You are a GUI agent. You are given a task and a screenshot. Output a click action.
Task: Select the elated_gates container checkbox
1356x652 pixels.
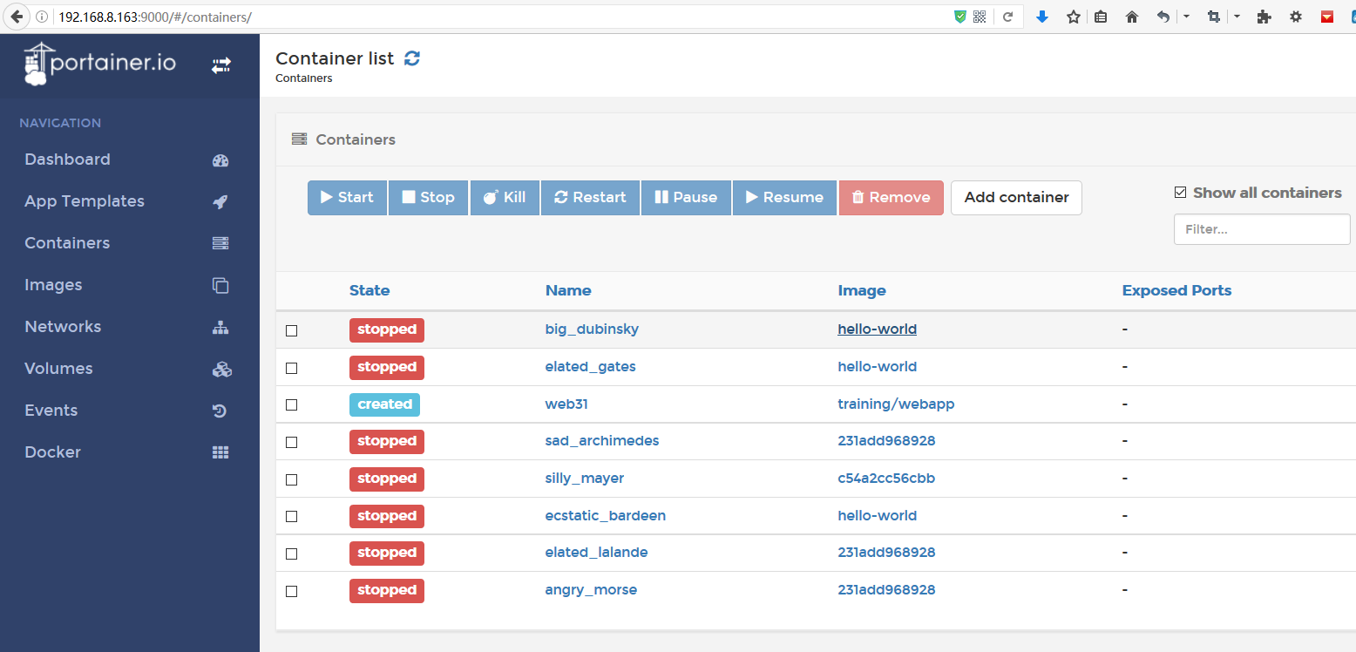click(292, 368)
